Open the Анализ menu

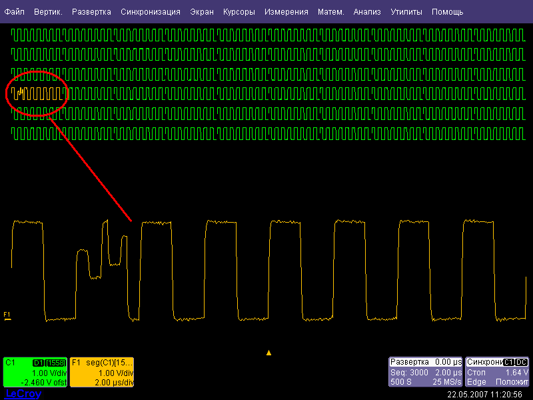tap(367, 12)
